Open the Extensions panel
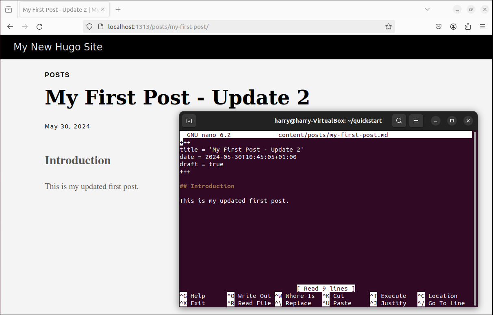This screenshot has width=493, height=315. 468,26
